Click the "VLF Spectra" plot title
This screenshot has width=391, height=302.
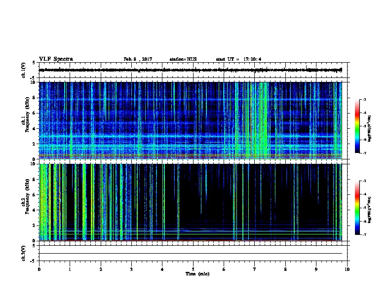pos(56,59)
